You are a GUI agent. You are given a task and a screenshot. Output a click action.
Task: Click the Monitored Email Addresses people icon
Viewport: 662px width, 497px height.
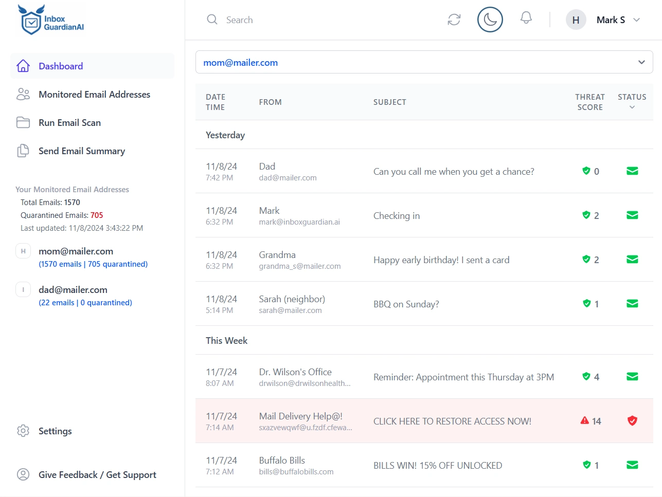[x=23, y=94]
